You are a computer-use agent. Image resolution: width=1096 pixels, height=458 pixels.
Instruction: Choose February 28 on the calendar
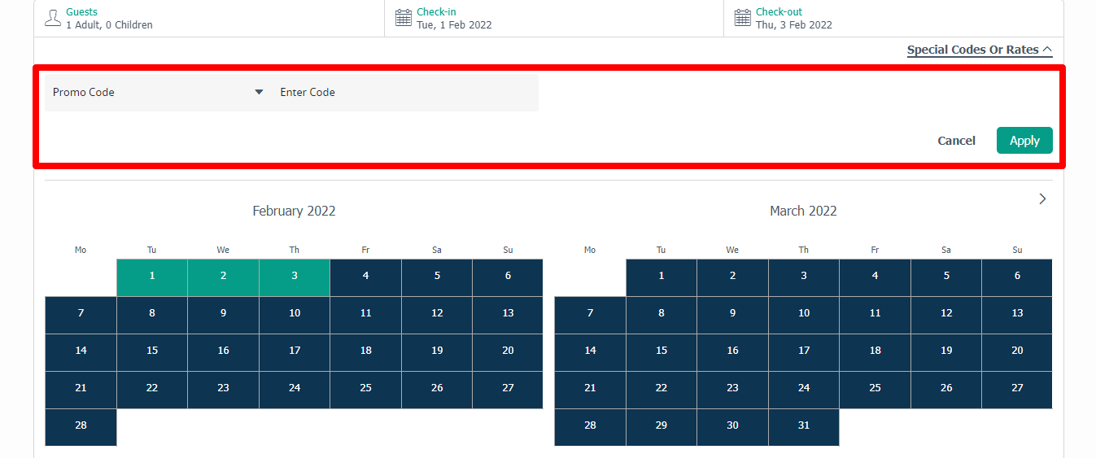81,425
